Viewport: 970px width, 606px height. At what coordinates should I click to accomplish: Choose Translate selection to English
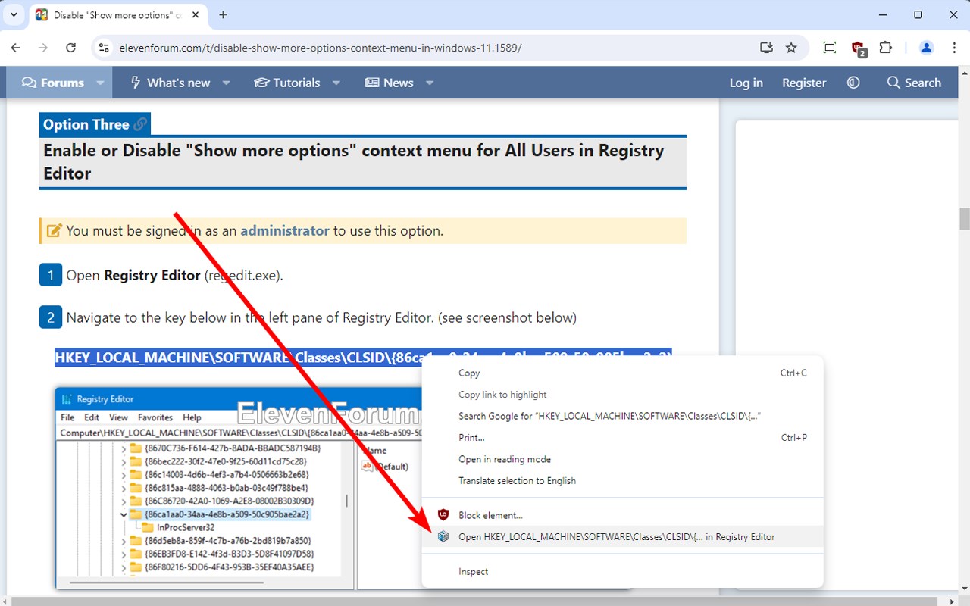[622, 481]
